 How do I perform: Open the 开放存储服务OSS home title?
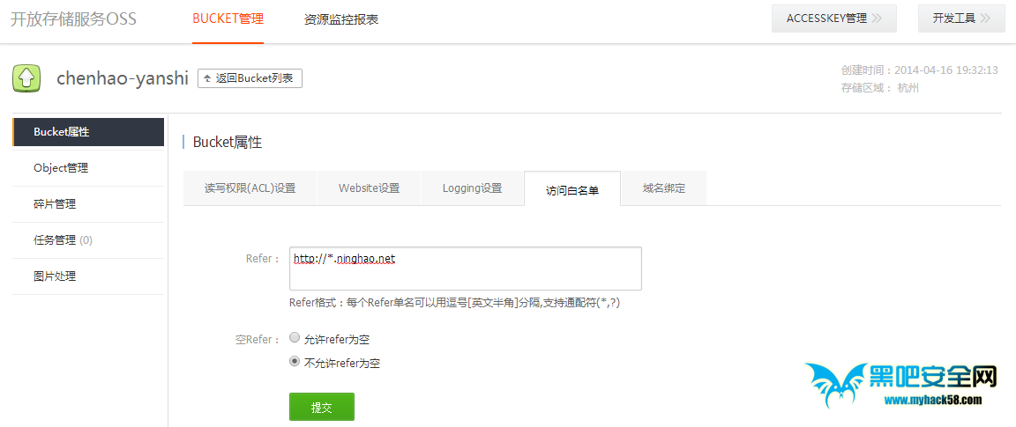[73, 18]
